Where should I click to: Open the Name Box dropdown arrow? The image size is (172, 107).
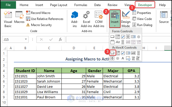pos(32,39)
